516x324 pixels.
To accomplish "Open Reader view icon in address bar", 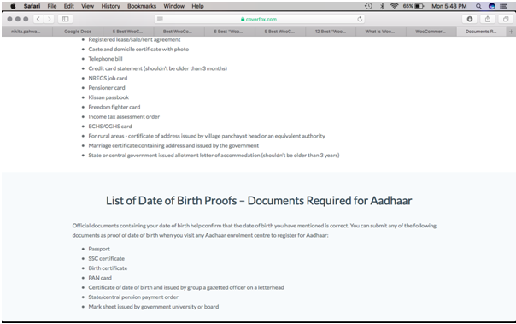I will 160,19.
